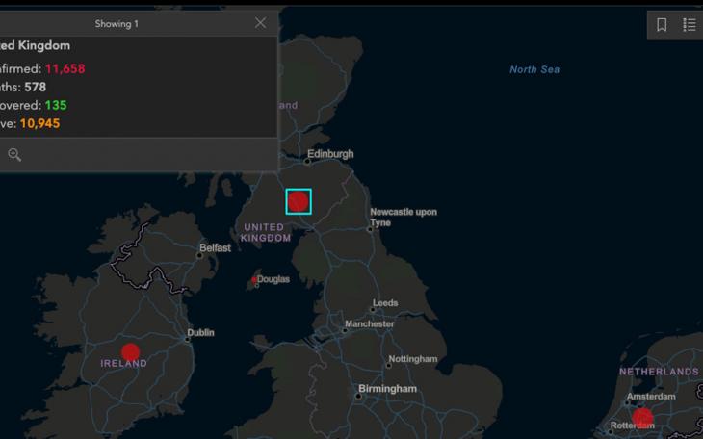The image size is (703, 439).
Task: Click the red circle over Ireland
Action: [131, 352]
